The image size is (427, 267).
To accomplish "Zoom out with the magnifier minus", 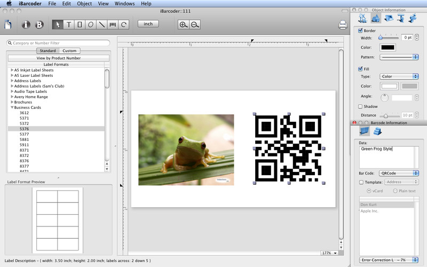I will point(195,25).
